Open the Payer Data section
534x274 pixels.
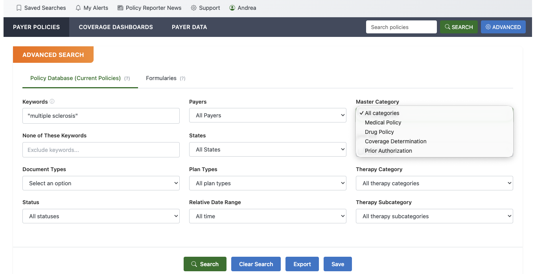click(189, 27)
